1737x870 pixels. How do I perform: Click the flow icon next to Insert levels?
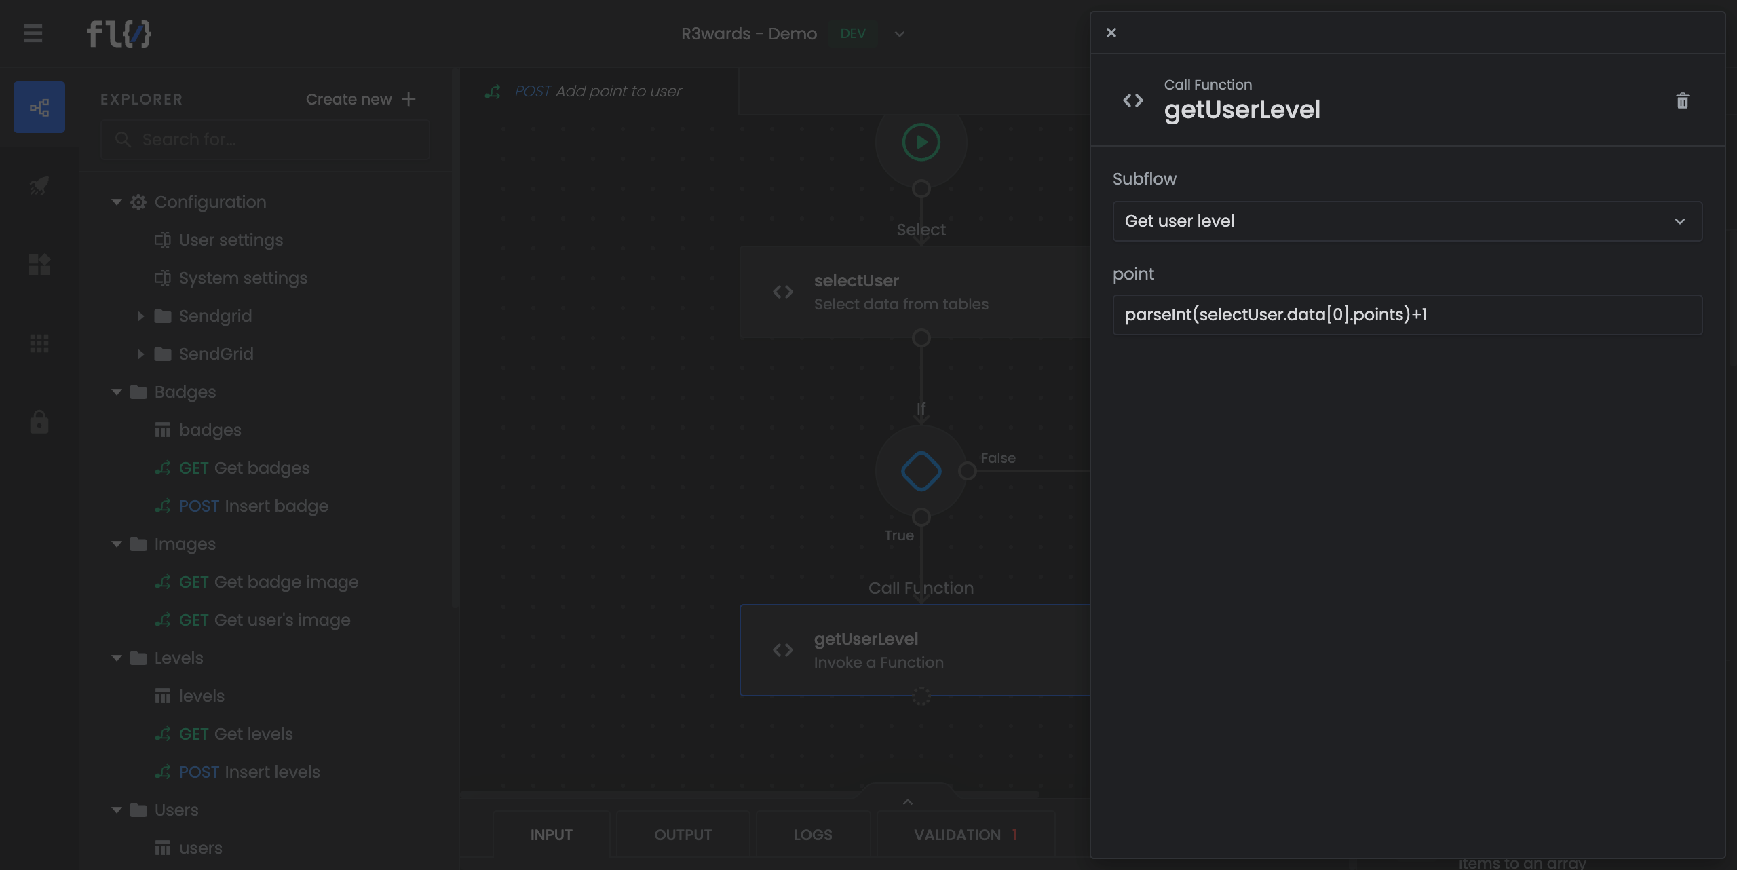click(162, 772)
